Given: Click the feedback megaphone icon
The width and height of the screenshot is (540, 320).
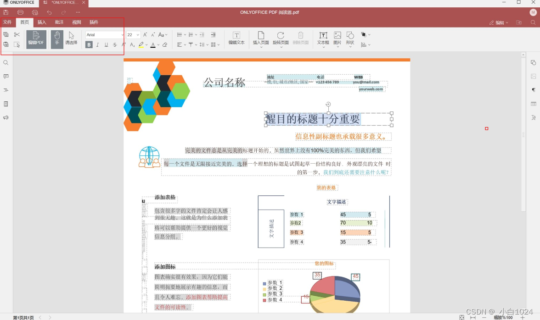Looking at the screenshot, I should tap(6, 117).
